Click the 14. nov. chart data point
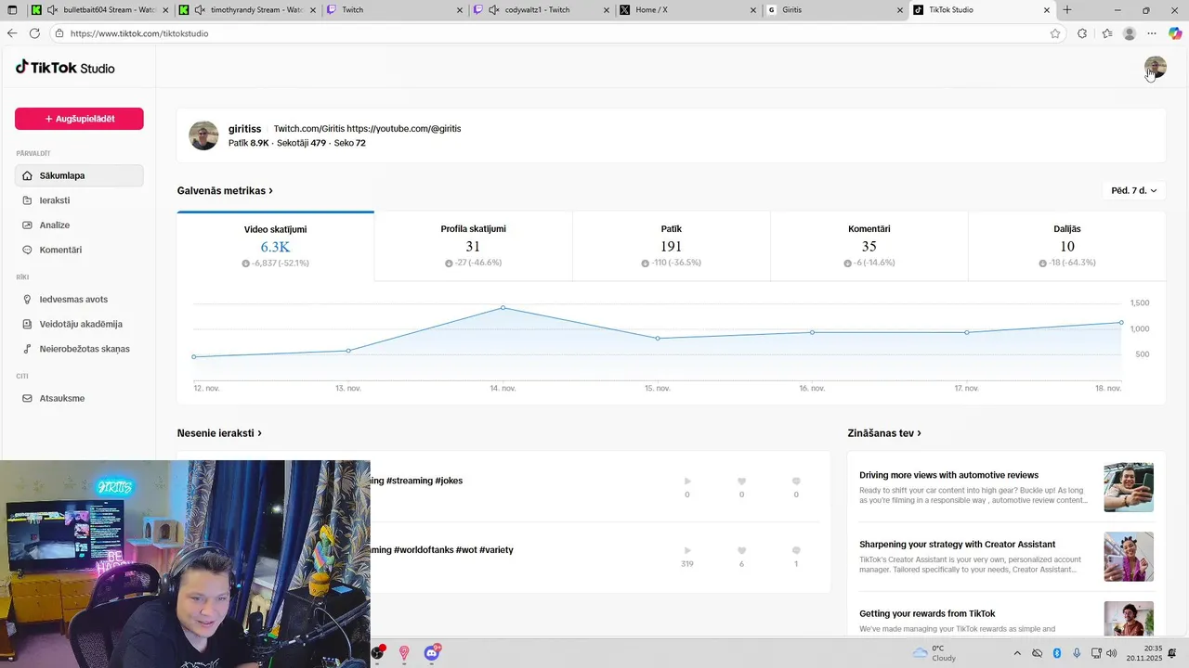 click(503, 308)
